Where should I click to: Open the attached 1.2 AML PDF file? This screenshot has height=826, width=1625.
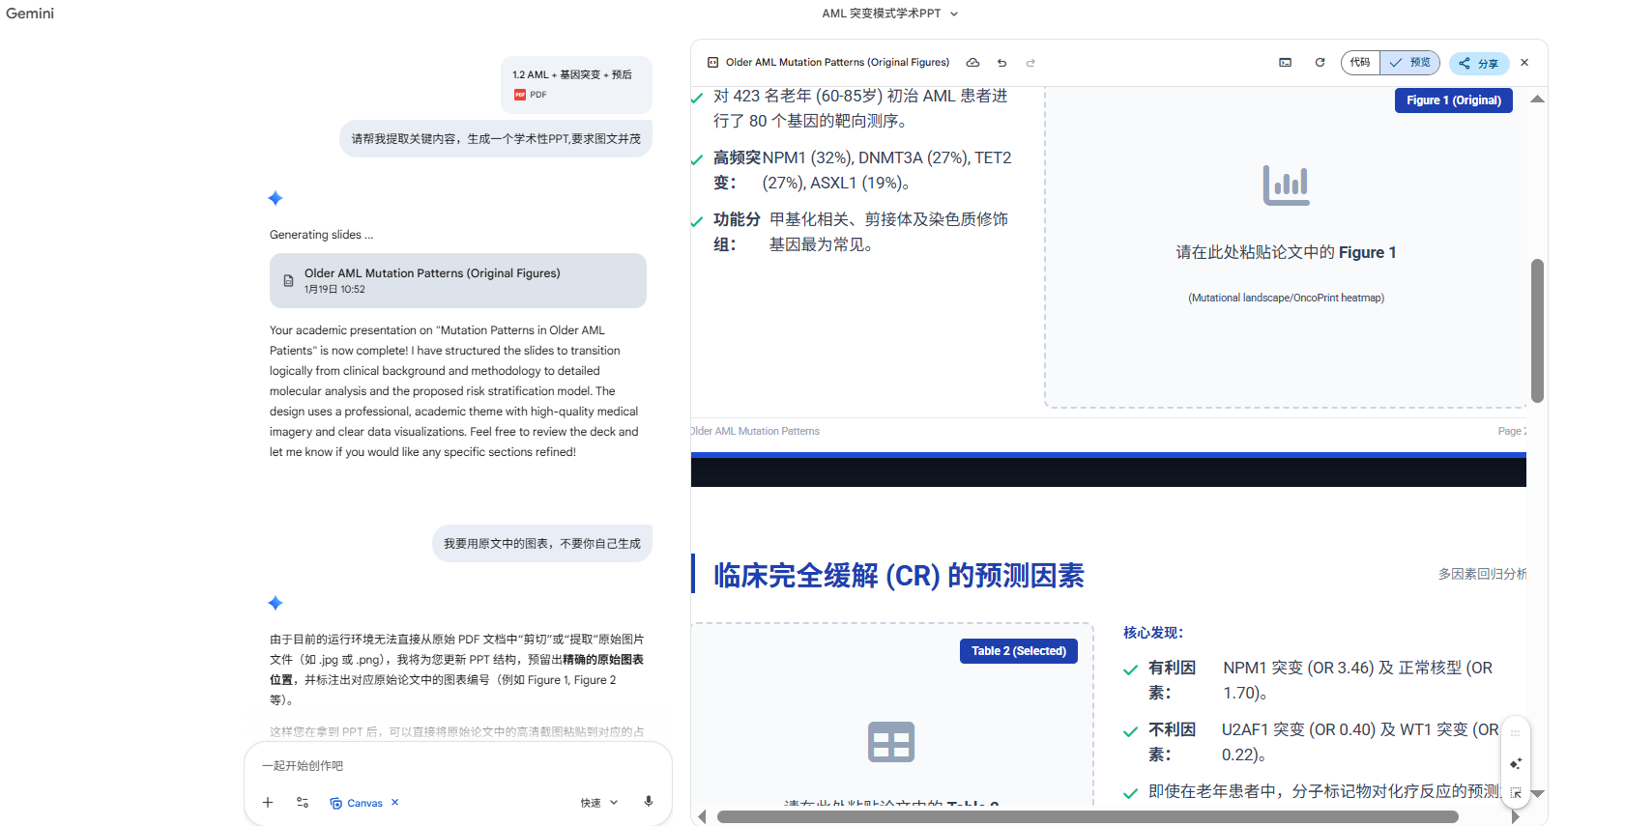tap(576, 84)
